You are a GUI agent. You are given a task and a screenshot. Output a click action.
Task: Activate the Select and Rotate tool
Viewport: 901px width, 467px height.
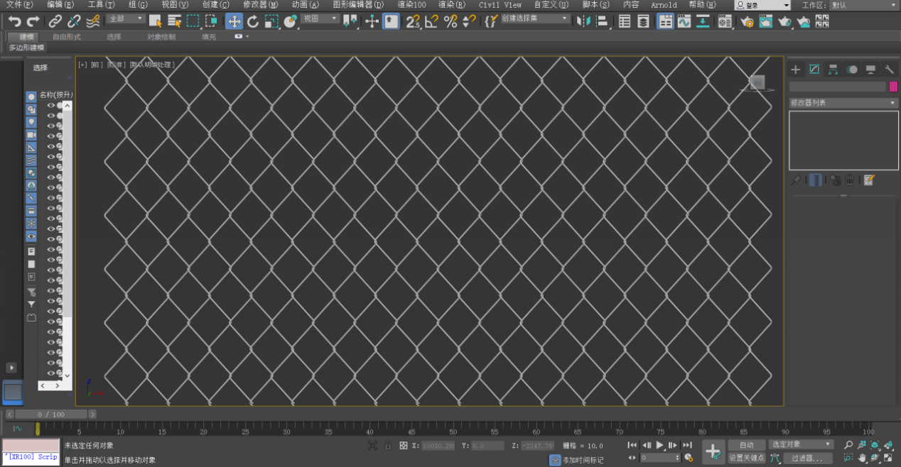click(x=252, y=21)
